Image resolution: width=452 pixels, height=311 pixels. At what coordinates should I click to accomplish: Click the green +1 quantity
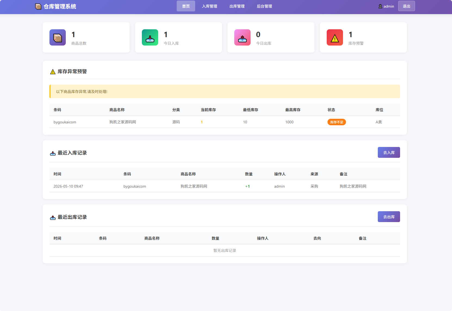coord(247,186)
